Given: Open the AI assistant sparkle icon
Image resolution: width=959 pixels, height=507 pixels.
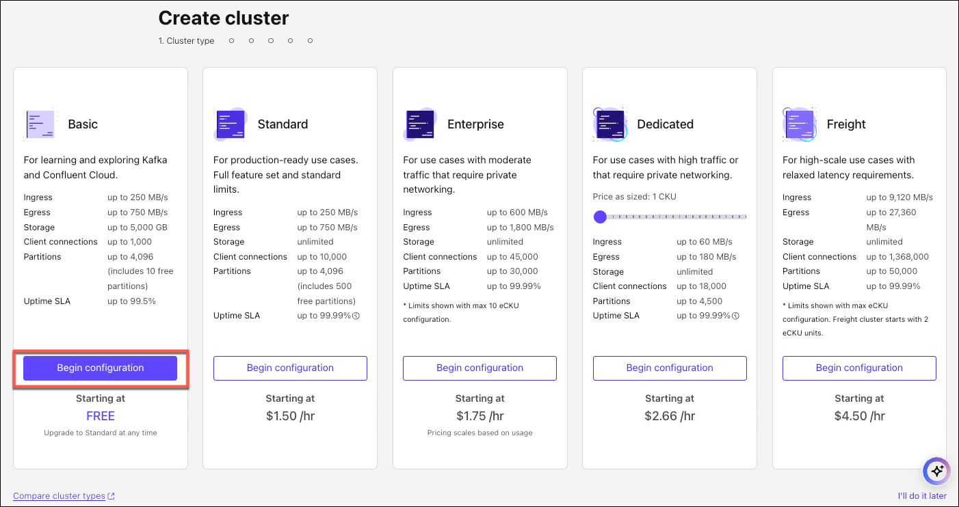Looking at the screenshot, I should [936, 471].
